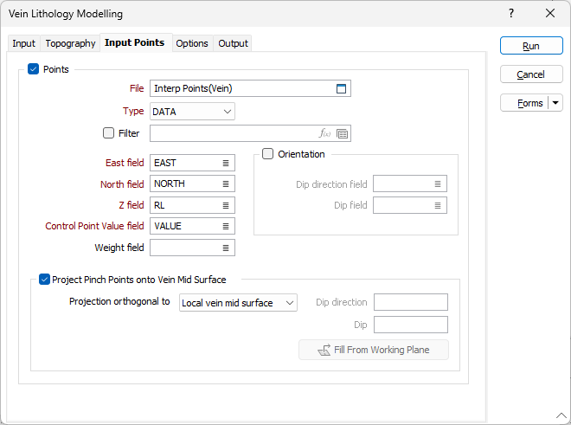Open file browser icon in File field

(341, 88)
